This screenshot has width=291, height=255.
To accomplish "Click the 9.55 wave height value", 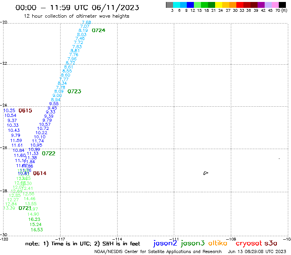I will [x=54, y=104].
